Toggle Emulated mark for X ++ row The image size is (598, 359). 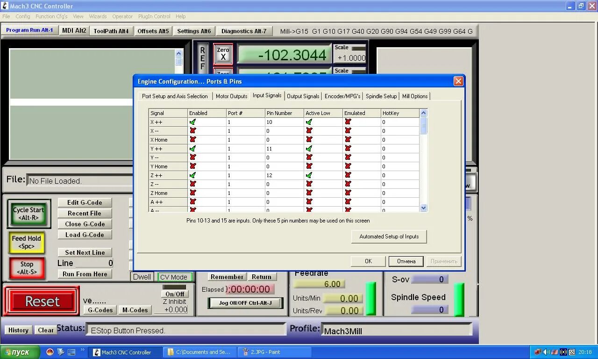coord(348,122)
